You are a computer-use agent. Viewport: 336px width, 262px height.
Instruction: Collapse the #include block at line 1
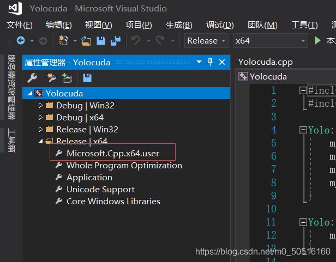coord(303,90)
